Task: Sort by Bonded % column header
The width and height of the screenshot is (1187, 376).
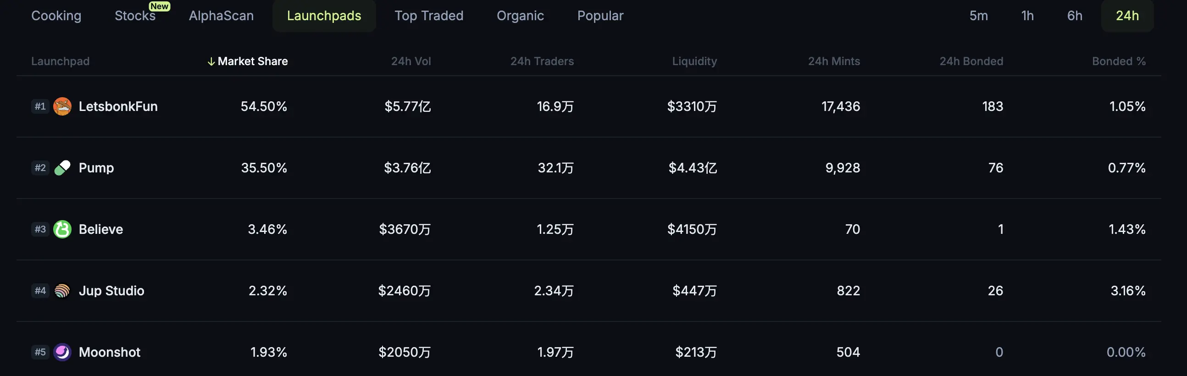Action: point(1118,61)
